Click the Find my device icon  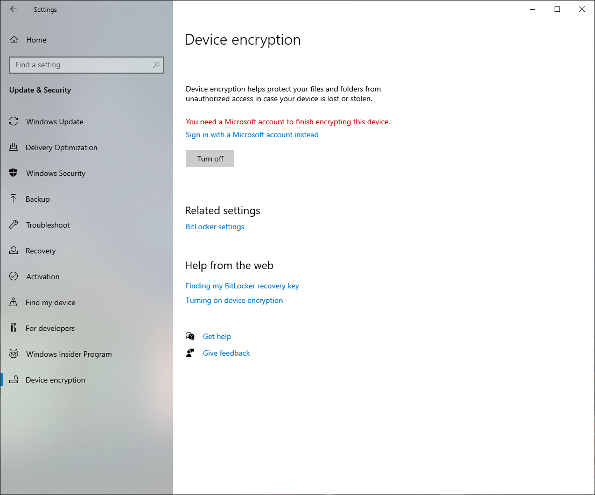click(x=13, y=302)
